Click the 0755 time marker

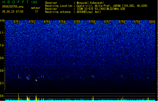[x=77, y=22]
